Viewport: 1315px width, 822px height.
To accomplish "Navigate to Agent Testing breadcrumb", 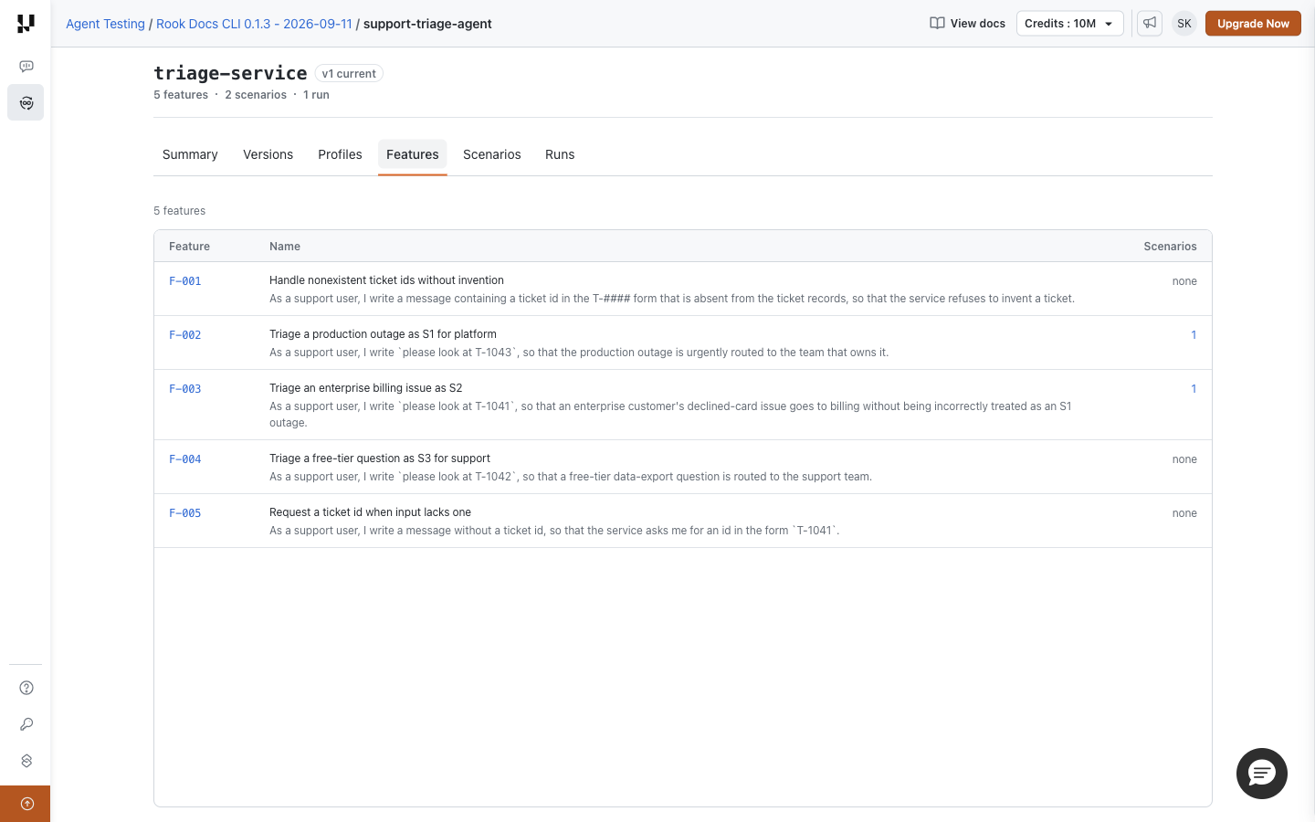I will click(105, 24).
